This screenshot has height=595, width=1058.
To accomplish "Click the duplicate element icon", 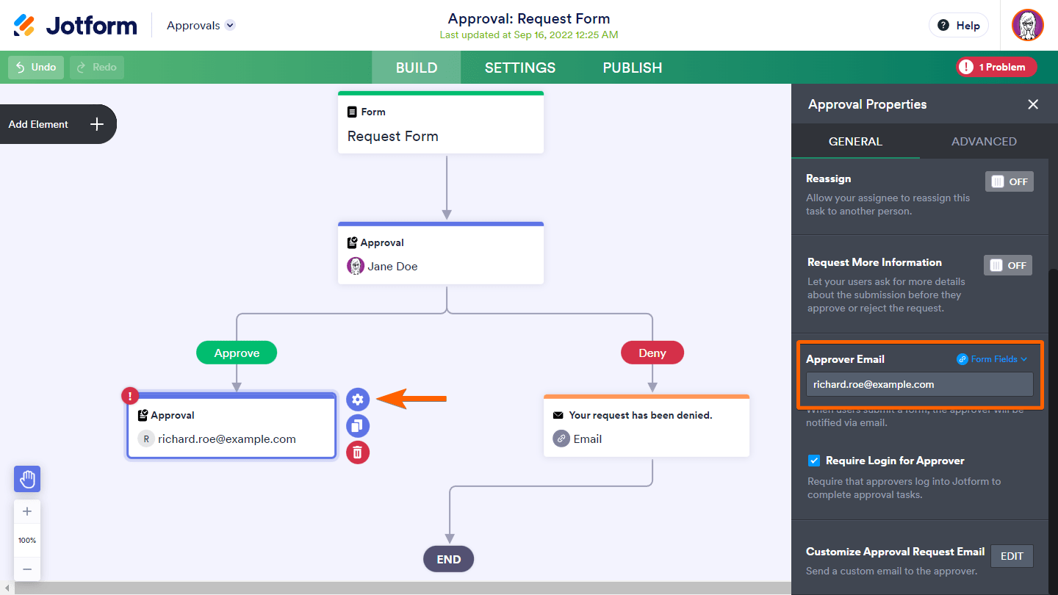I will click(x=358, y=426).
